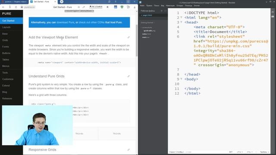Viewport: 276px width, 155px height.
Task: Toggle the INS insert mode indicator
Action: click(x=231, y=152)
